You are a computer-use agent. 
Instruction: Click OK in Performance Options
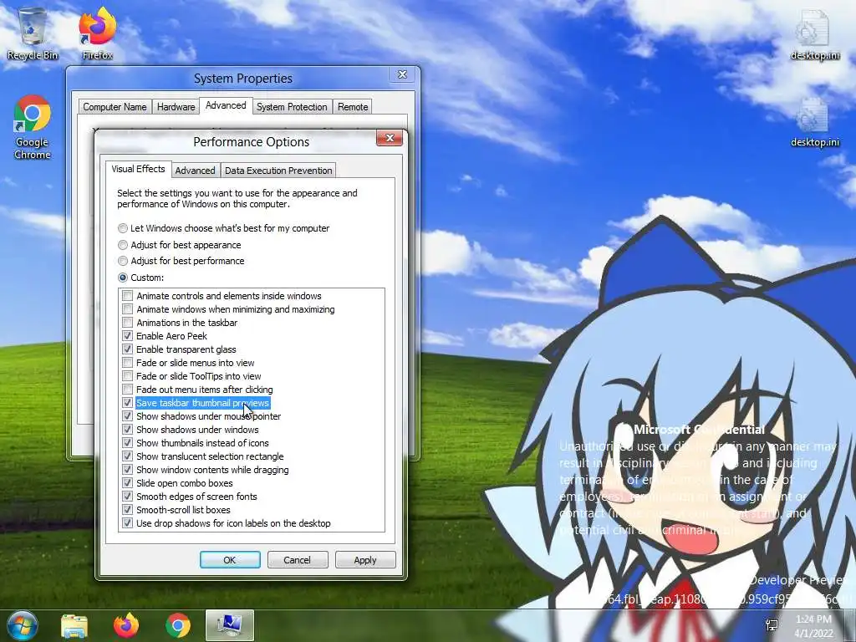230,559
